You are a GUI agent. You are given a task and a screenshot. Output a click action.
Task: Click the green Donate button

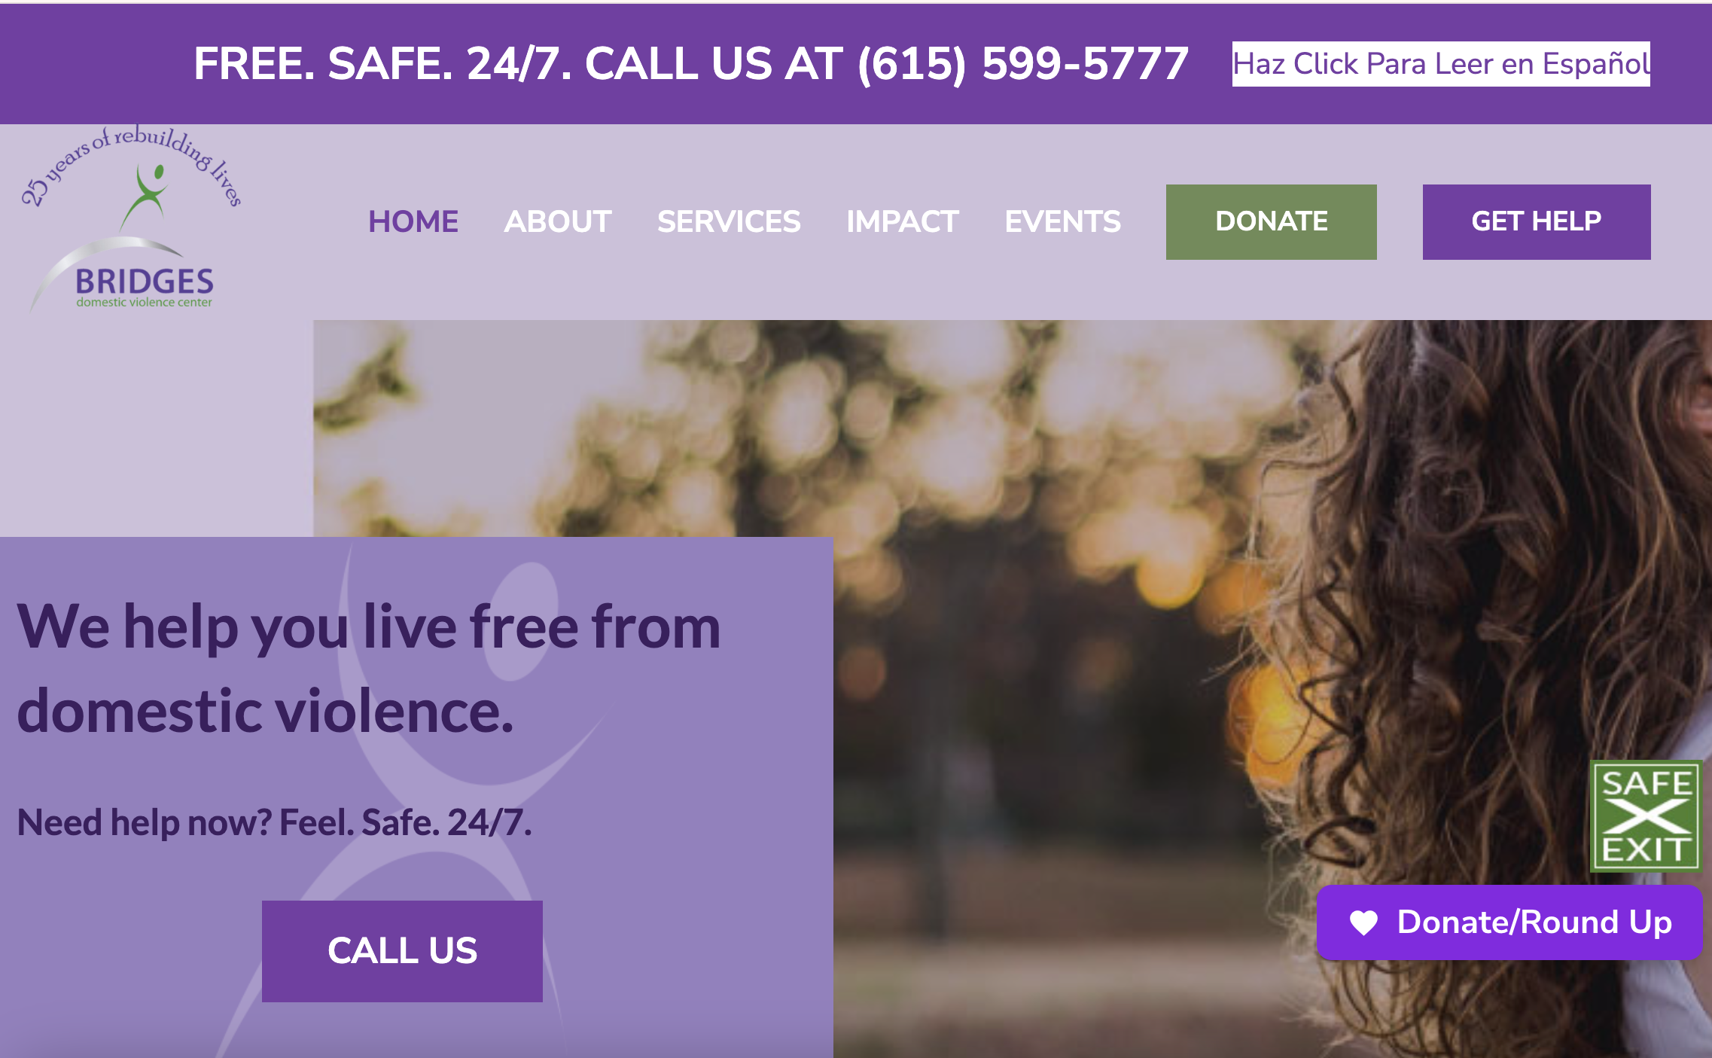coord(1272,222)
